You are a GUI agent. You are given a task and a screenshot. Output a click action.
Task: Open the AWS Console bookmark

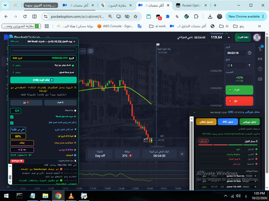click(x=115, y=26)
